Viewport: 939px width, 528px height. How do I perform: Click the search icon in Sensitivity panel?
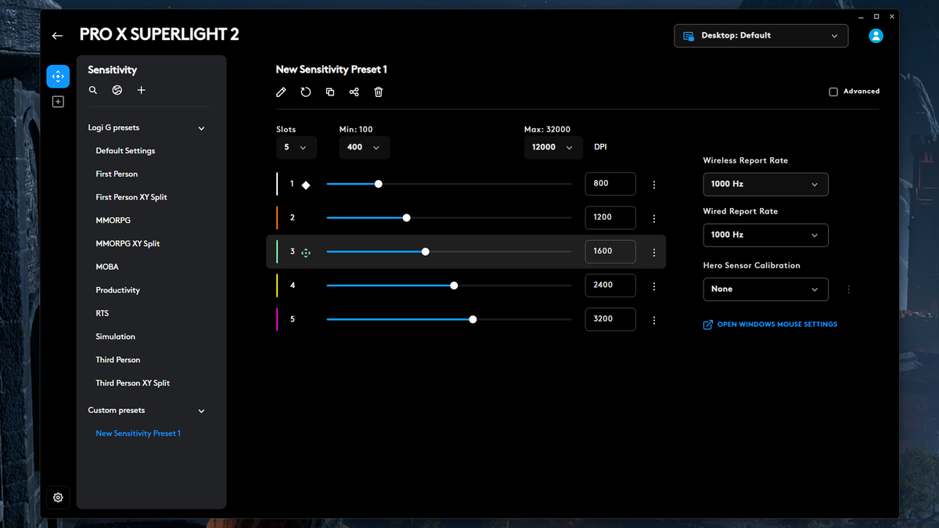(x=93, y=91)
